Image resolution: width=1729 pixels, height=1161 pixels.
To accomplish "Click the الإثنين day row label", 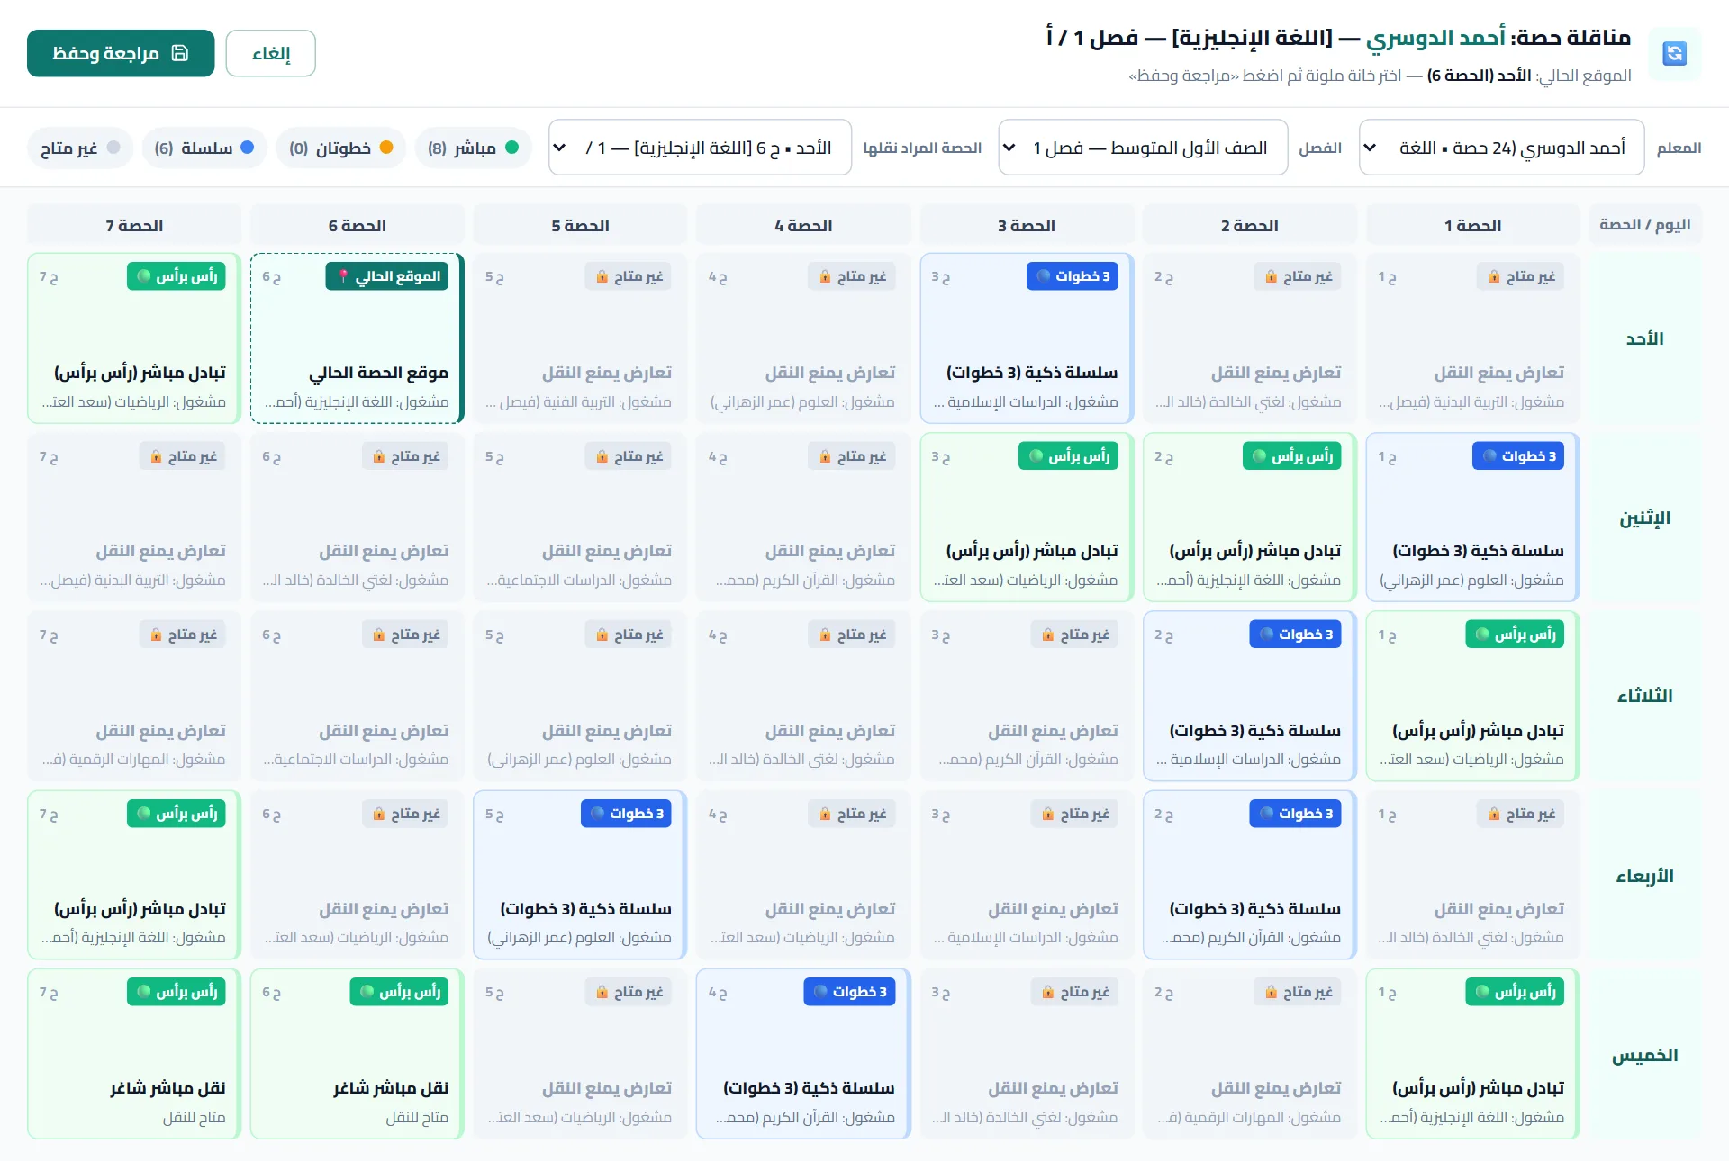I will click(x=1644, y=517).
